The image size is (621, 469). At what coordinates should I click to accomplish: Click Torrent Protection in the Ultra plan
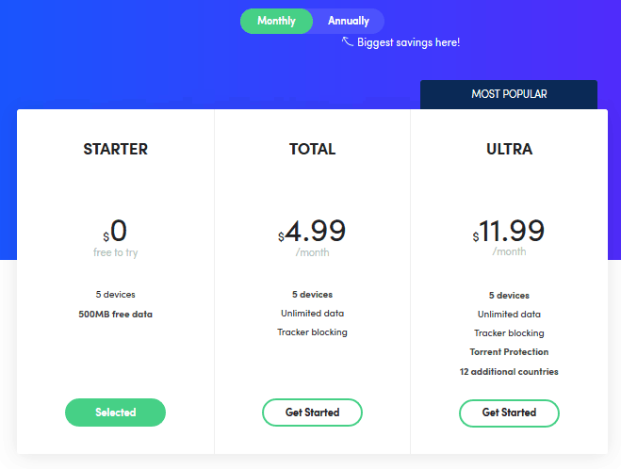(x=509, y=352)
